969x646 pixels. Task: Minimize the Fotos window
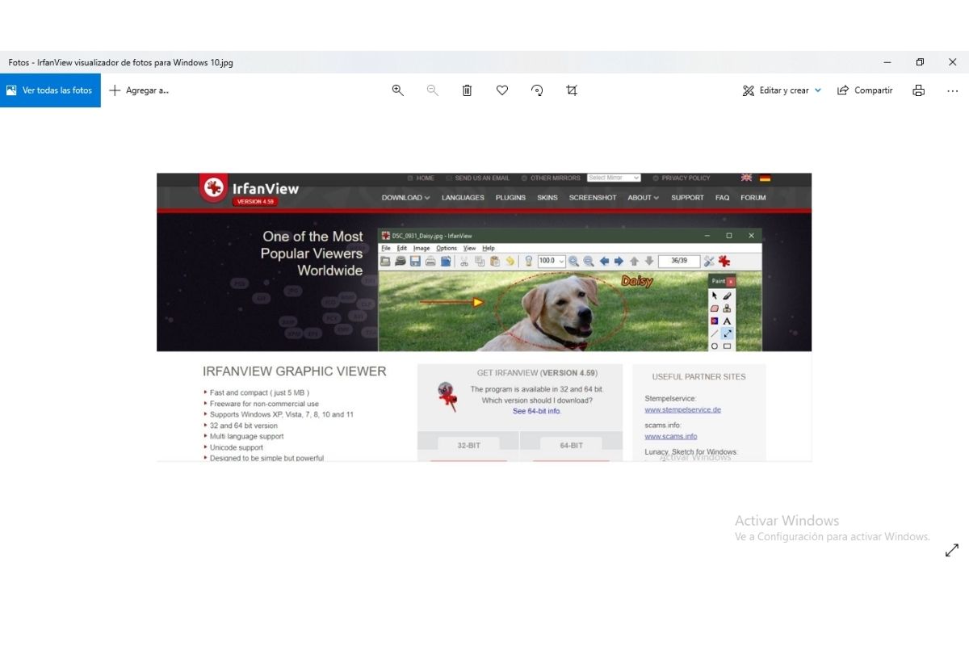click(x=887, y=62)
